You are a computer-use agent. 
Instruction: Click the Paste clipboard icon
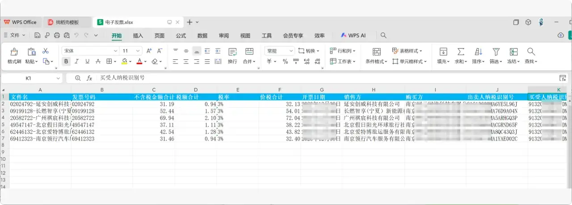pos(31,51)
